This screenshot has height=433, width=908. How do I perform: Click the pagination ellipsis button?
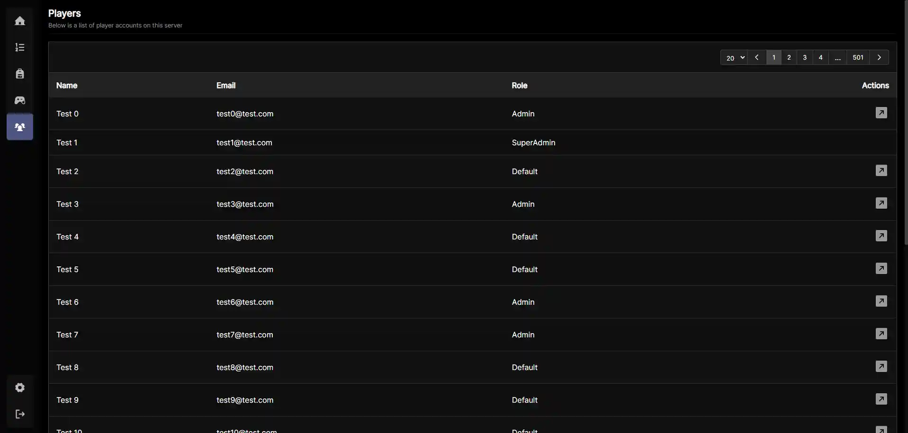838,58
